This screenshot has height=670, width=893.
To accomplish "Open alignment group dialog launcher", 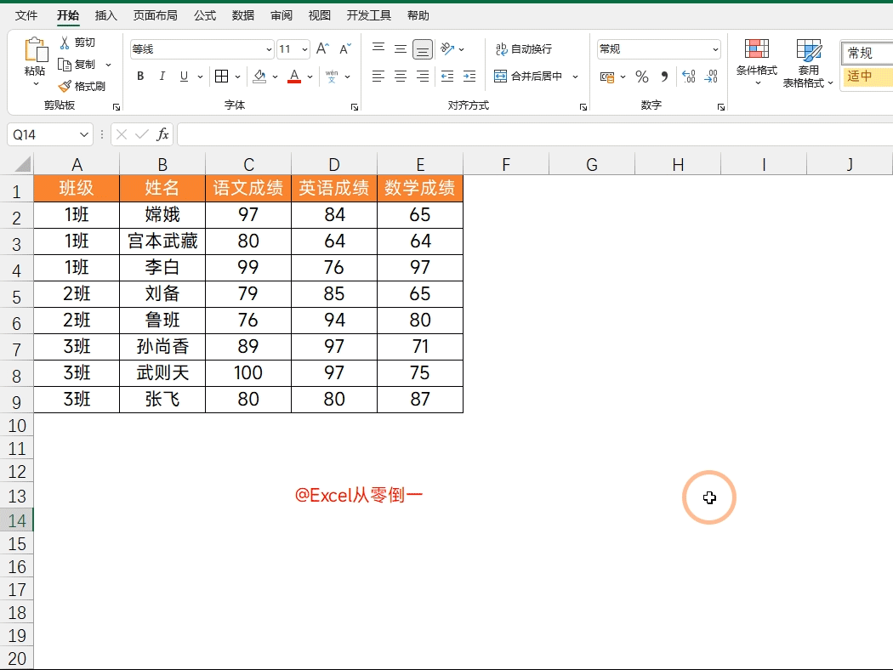I will tap(583, 107).
